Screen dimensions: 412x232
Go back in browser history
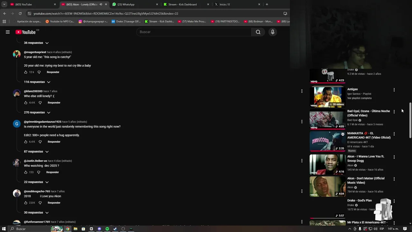5,14
